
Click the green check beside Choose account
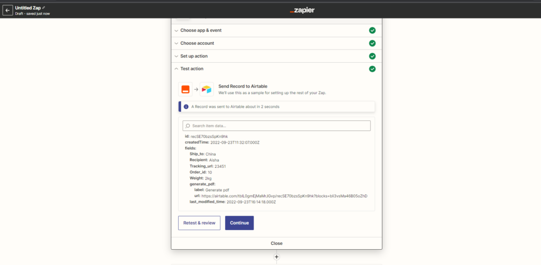pyautogui.click(x=372, y=43)
